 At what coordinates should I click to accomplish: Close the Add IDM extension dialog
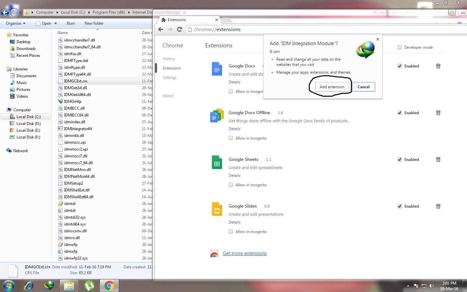tap(377, 39)
